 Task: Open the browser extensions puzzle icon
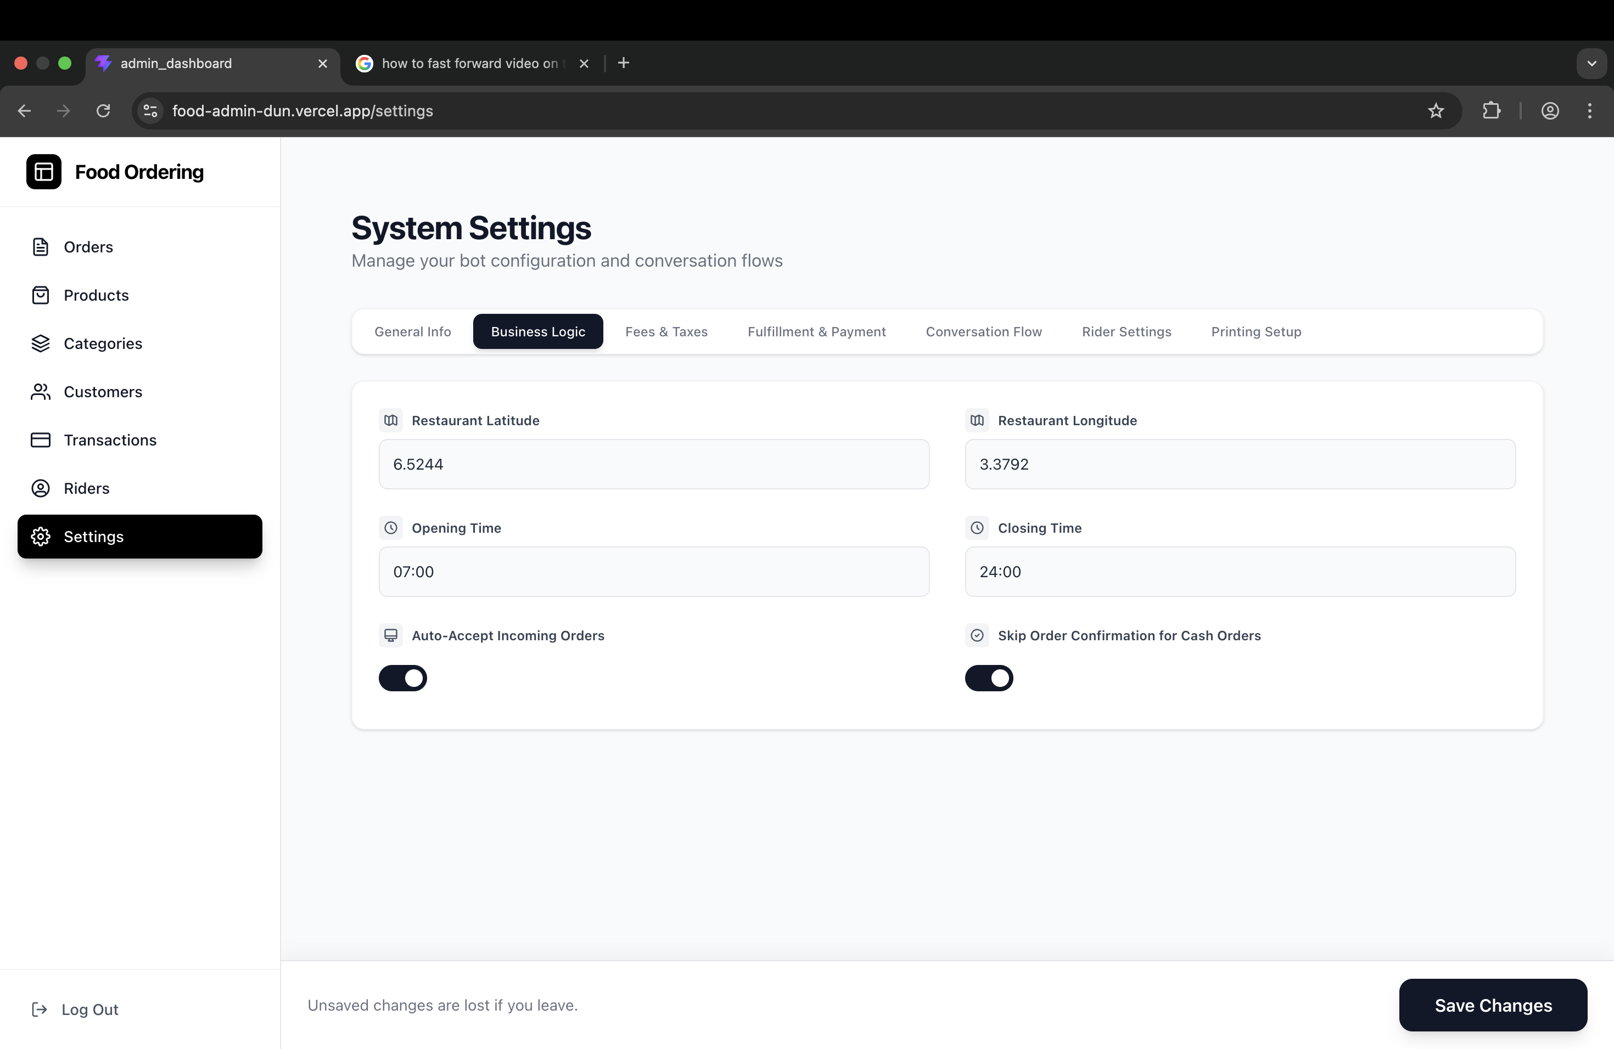1491,110
